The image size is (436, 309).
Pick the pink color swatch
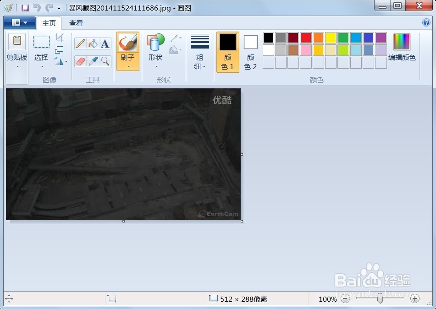pyautogui.click(x=306, y=50)
